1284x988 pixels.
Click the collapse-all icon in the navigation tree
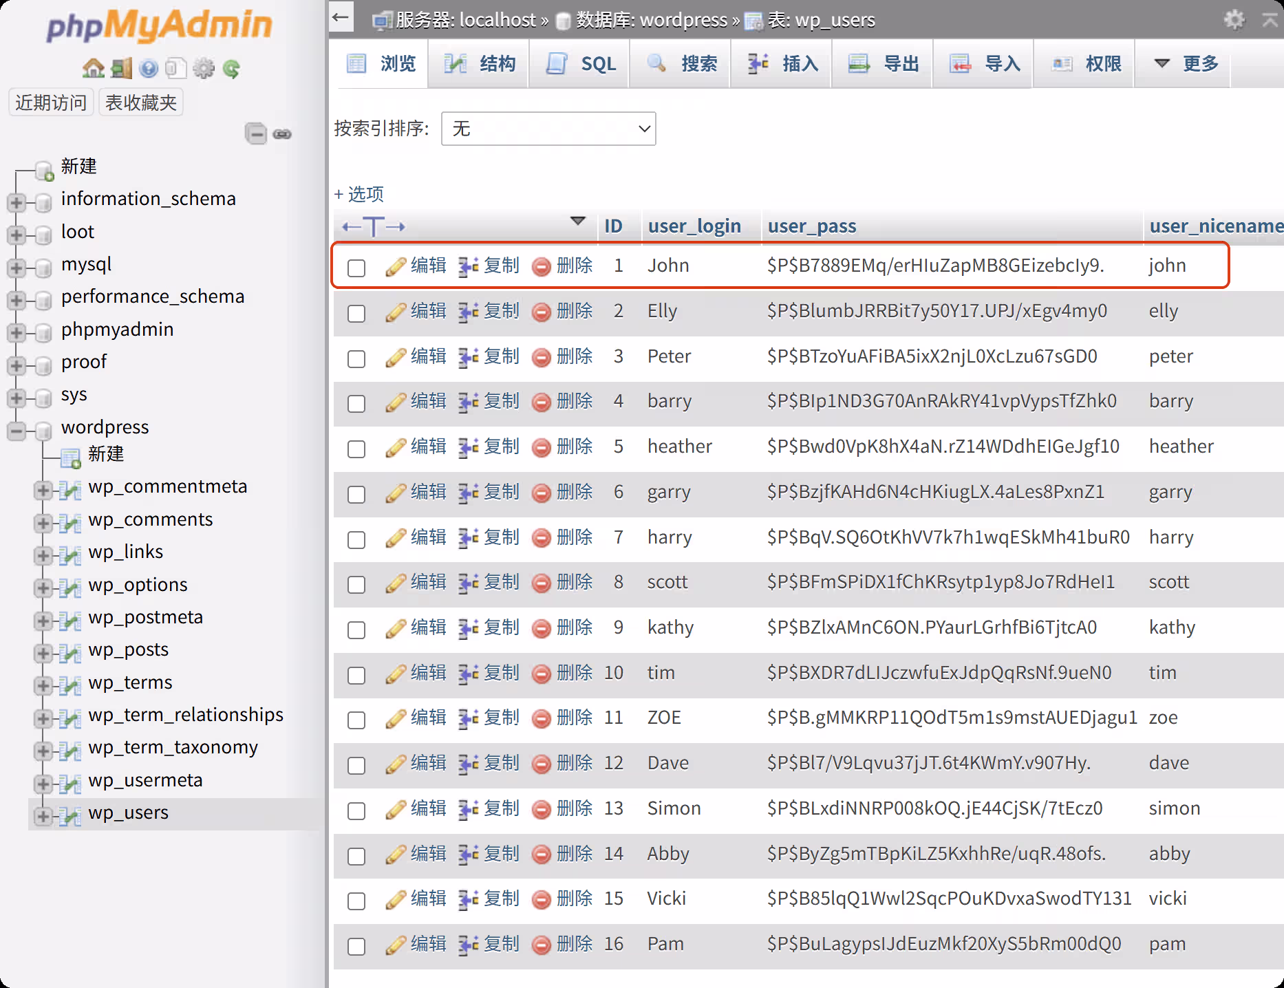[255, 133]
